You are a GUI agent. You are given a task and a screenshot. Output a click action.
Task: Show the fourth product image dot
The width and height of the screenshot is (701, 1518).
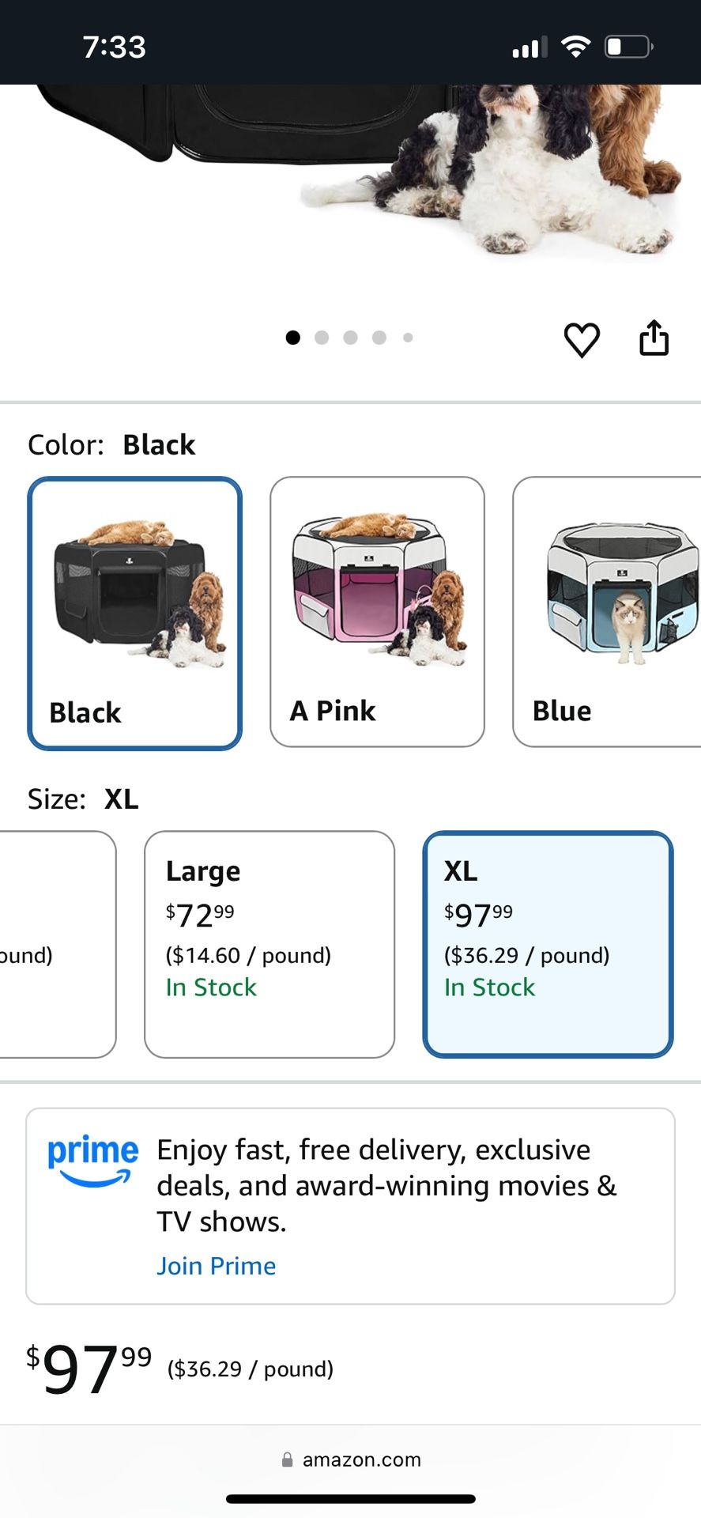(379, 338)
